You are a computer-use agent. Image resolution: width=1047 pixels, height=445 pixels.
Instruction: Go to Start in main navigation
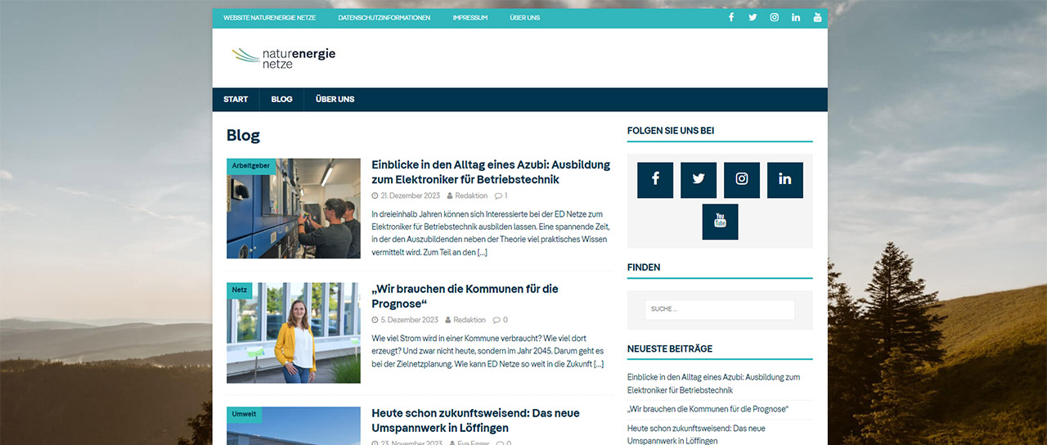pyautogui.click(x=236, y=99)
